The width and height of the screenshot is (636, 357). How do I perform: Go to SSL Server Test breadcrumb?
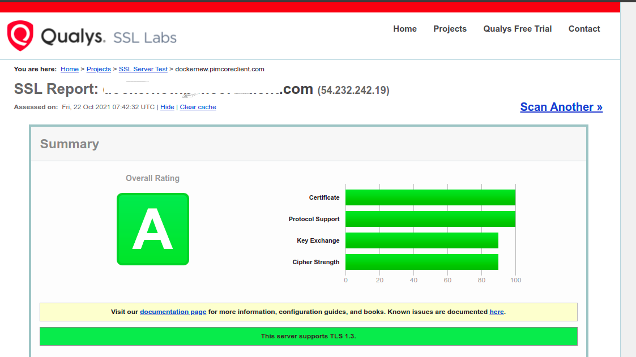point(143,69)
